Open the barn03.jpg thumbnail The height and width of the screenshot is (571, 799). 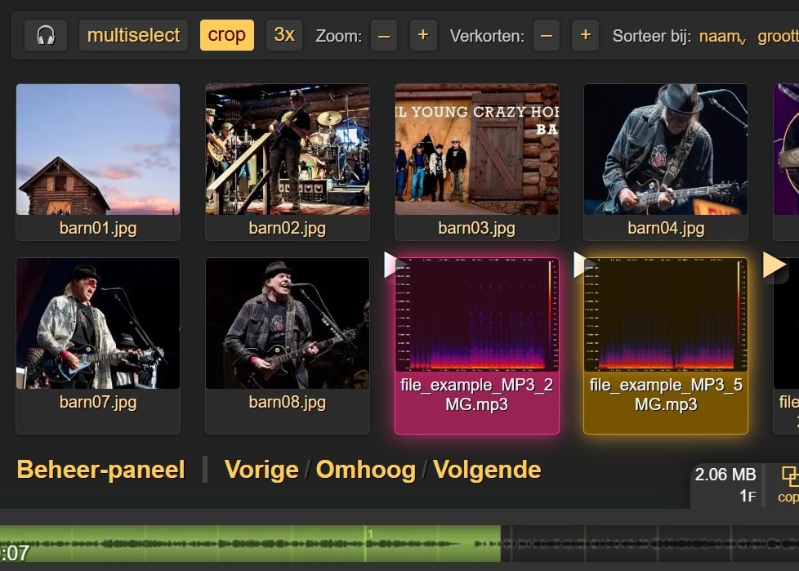(x=477, y=149)
